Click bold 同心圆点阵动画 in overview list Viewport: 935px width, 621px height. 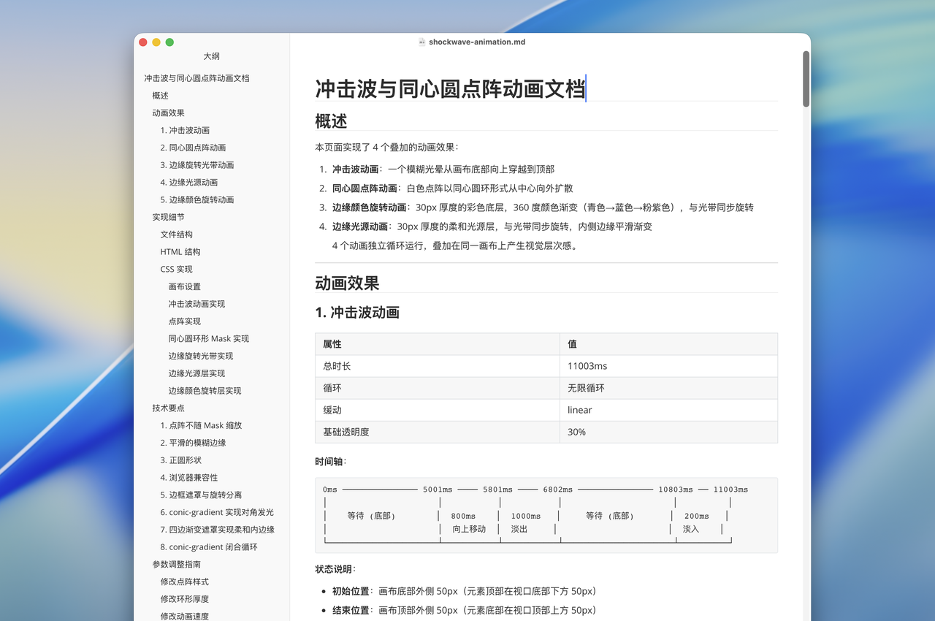coord(365,188)
